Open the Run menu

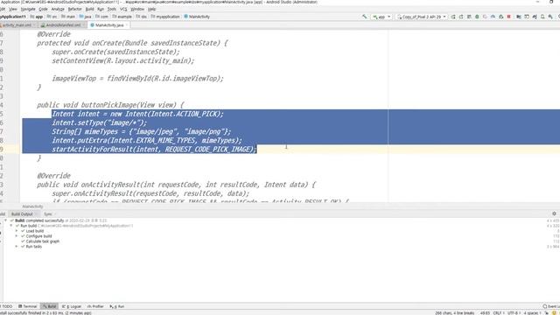[101, 9]
